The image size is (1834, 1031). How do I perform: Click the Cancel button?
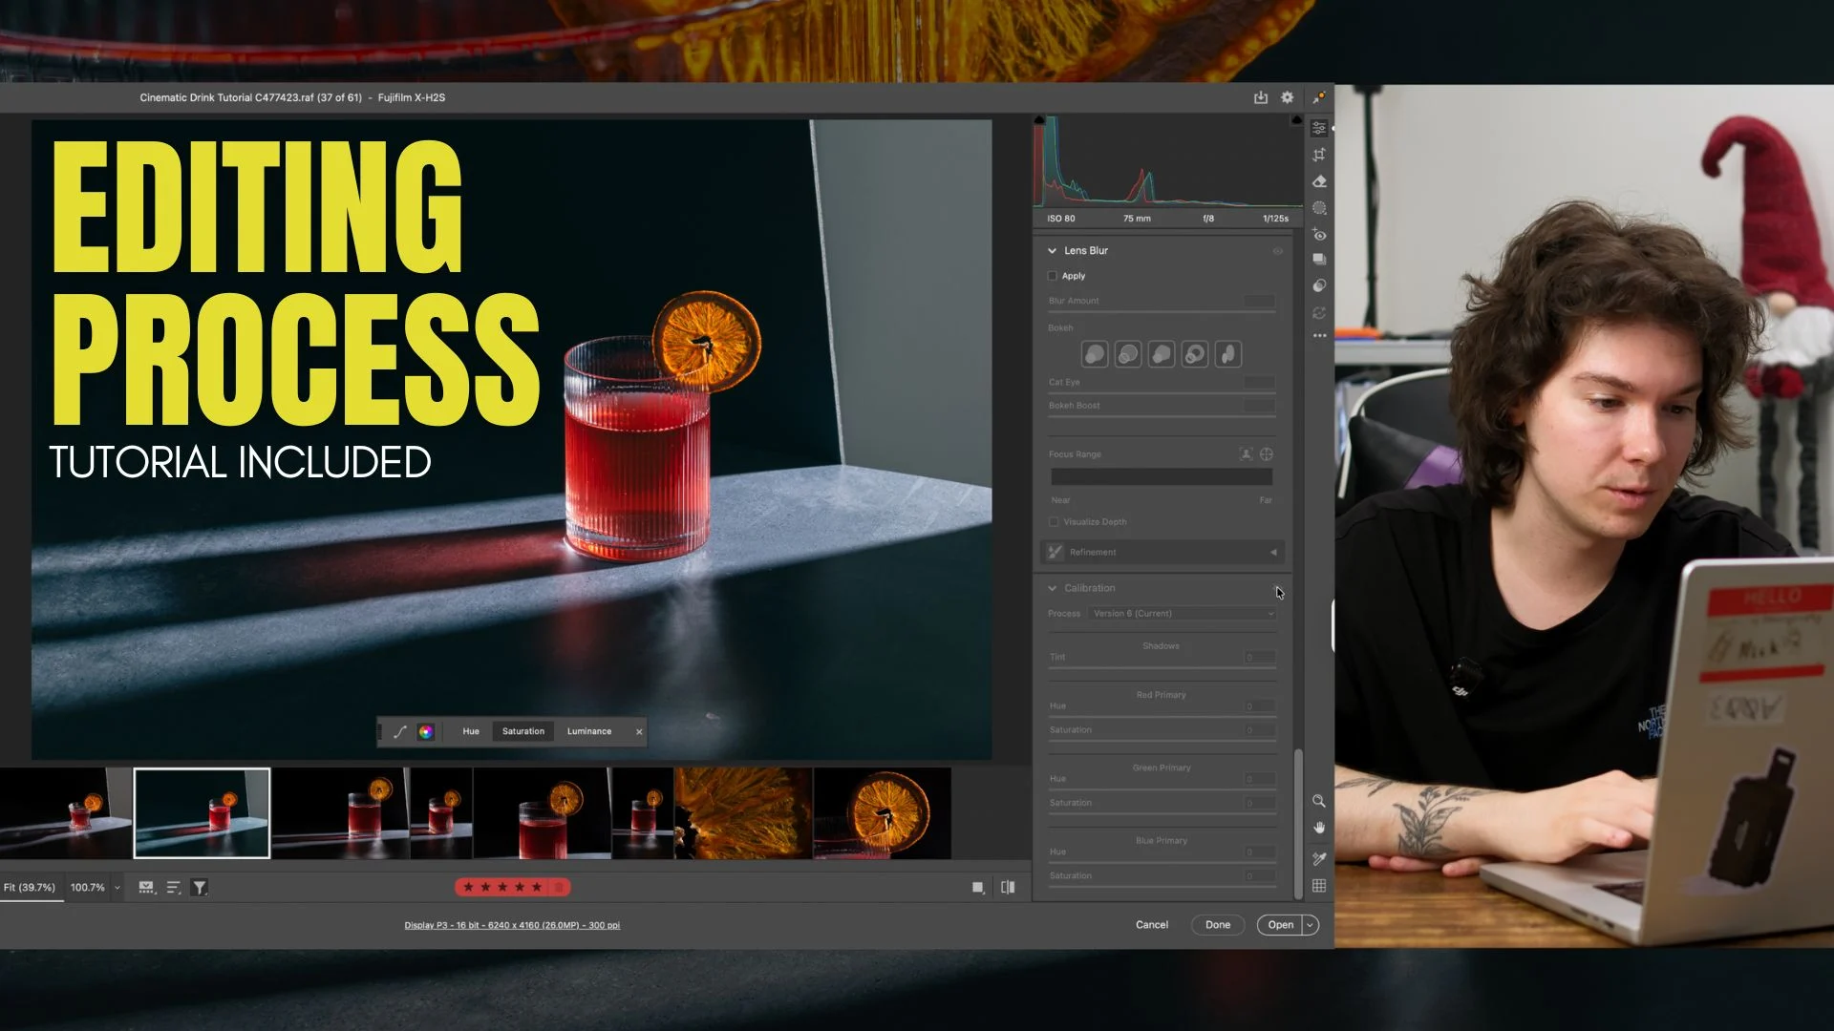[x=1152, y=925]
